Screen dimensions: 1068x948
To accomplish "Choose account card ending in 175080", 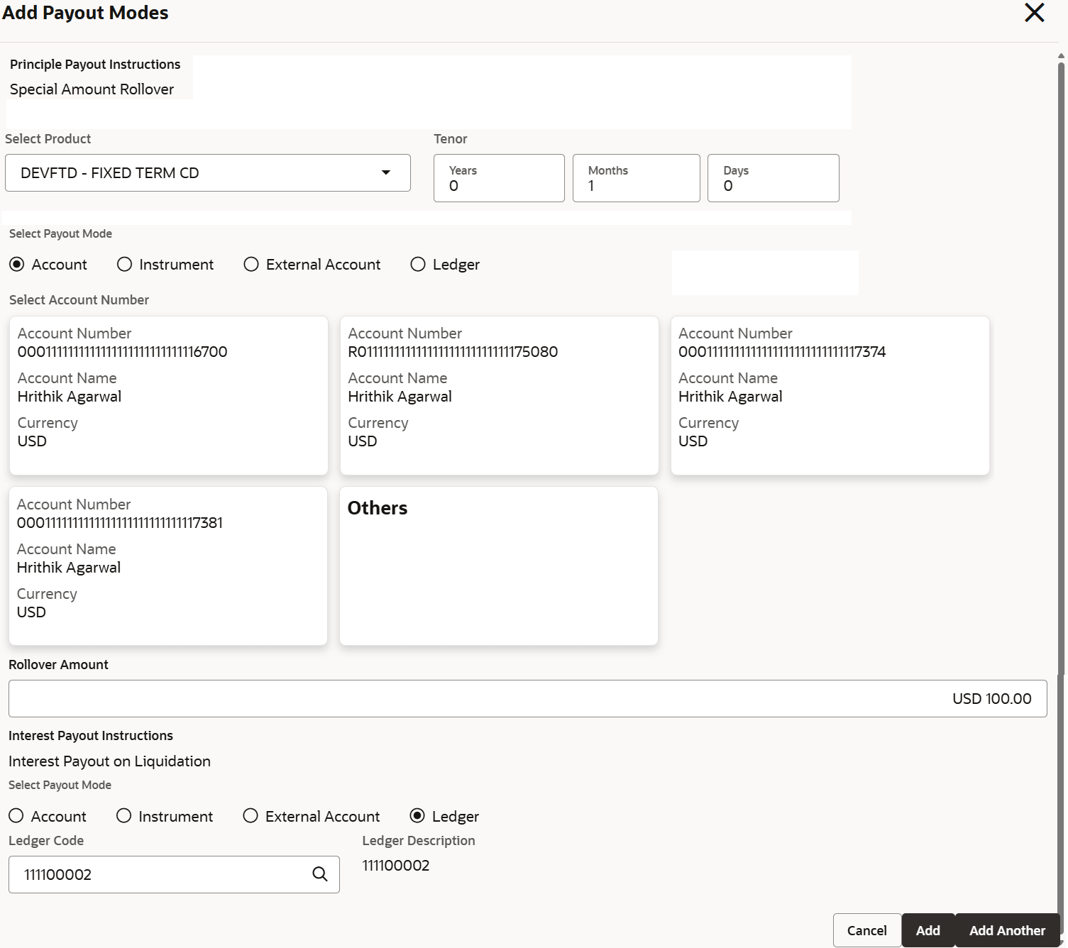I will coord(500,395).
